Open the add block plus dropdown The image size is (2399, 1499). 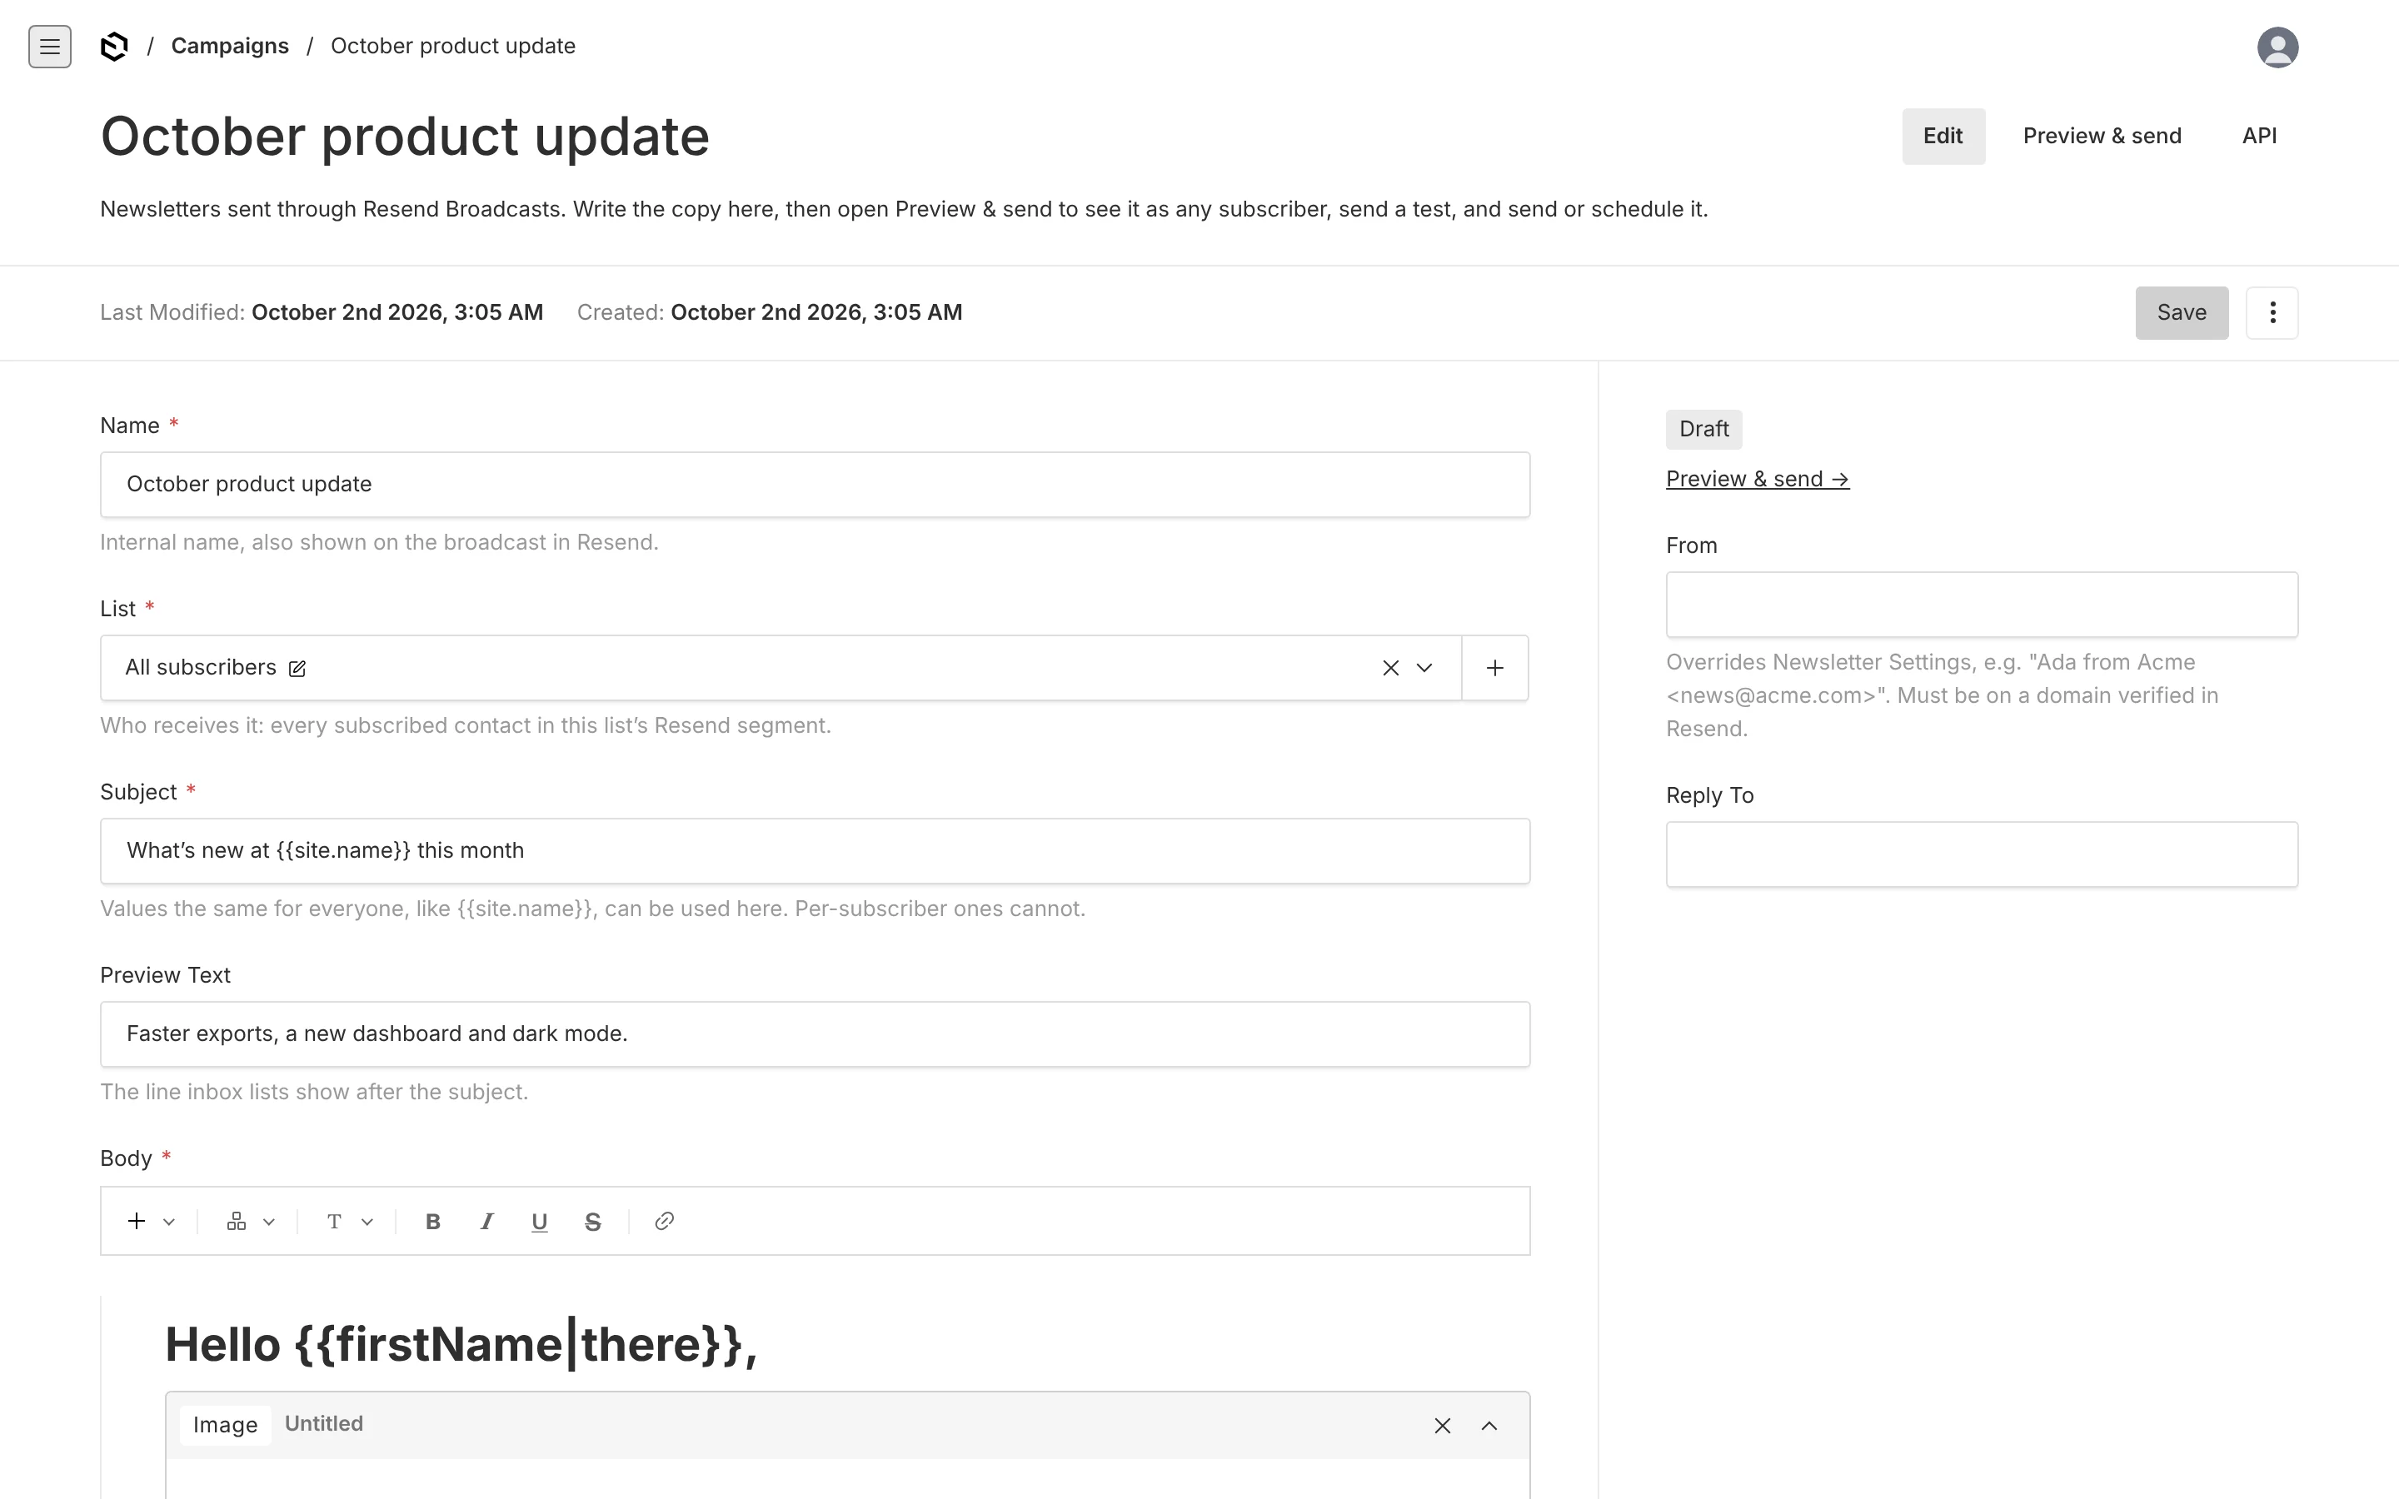[x=151, y=1222]
